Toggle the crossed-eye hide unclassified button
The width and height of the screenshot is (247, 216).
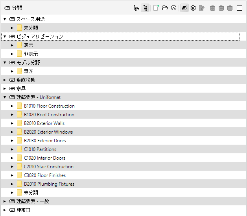(184, 8)
